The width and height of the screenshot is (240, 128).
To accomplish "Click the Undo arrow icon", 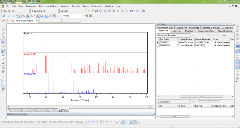I will click(131, 11).
